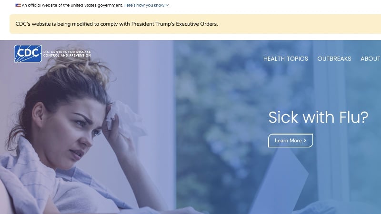Click the yellow Executive Orders notice banner

195,24
